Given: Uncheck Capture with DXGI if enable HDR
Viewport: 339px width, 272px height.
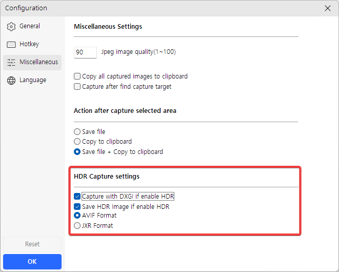Looking at the screenshot, I should [77, 197].
